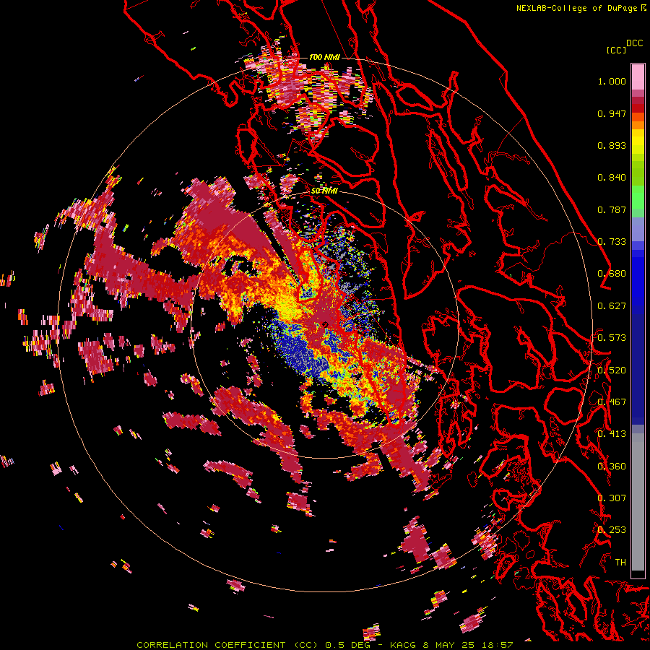Click the CORRELATION COEFFICIENT title in the footer
Viewport: 650px width, 650px height.
click(x=211, y=645)
